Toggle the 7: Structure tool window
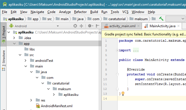 (x=4, y=60)
